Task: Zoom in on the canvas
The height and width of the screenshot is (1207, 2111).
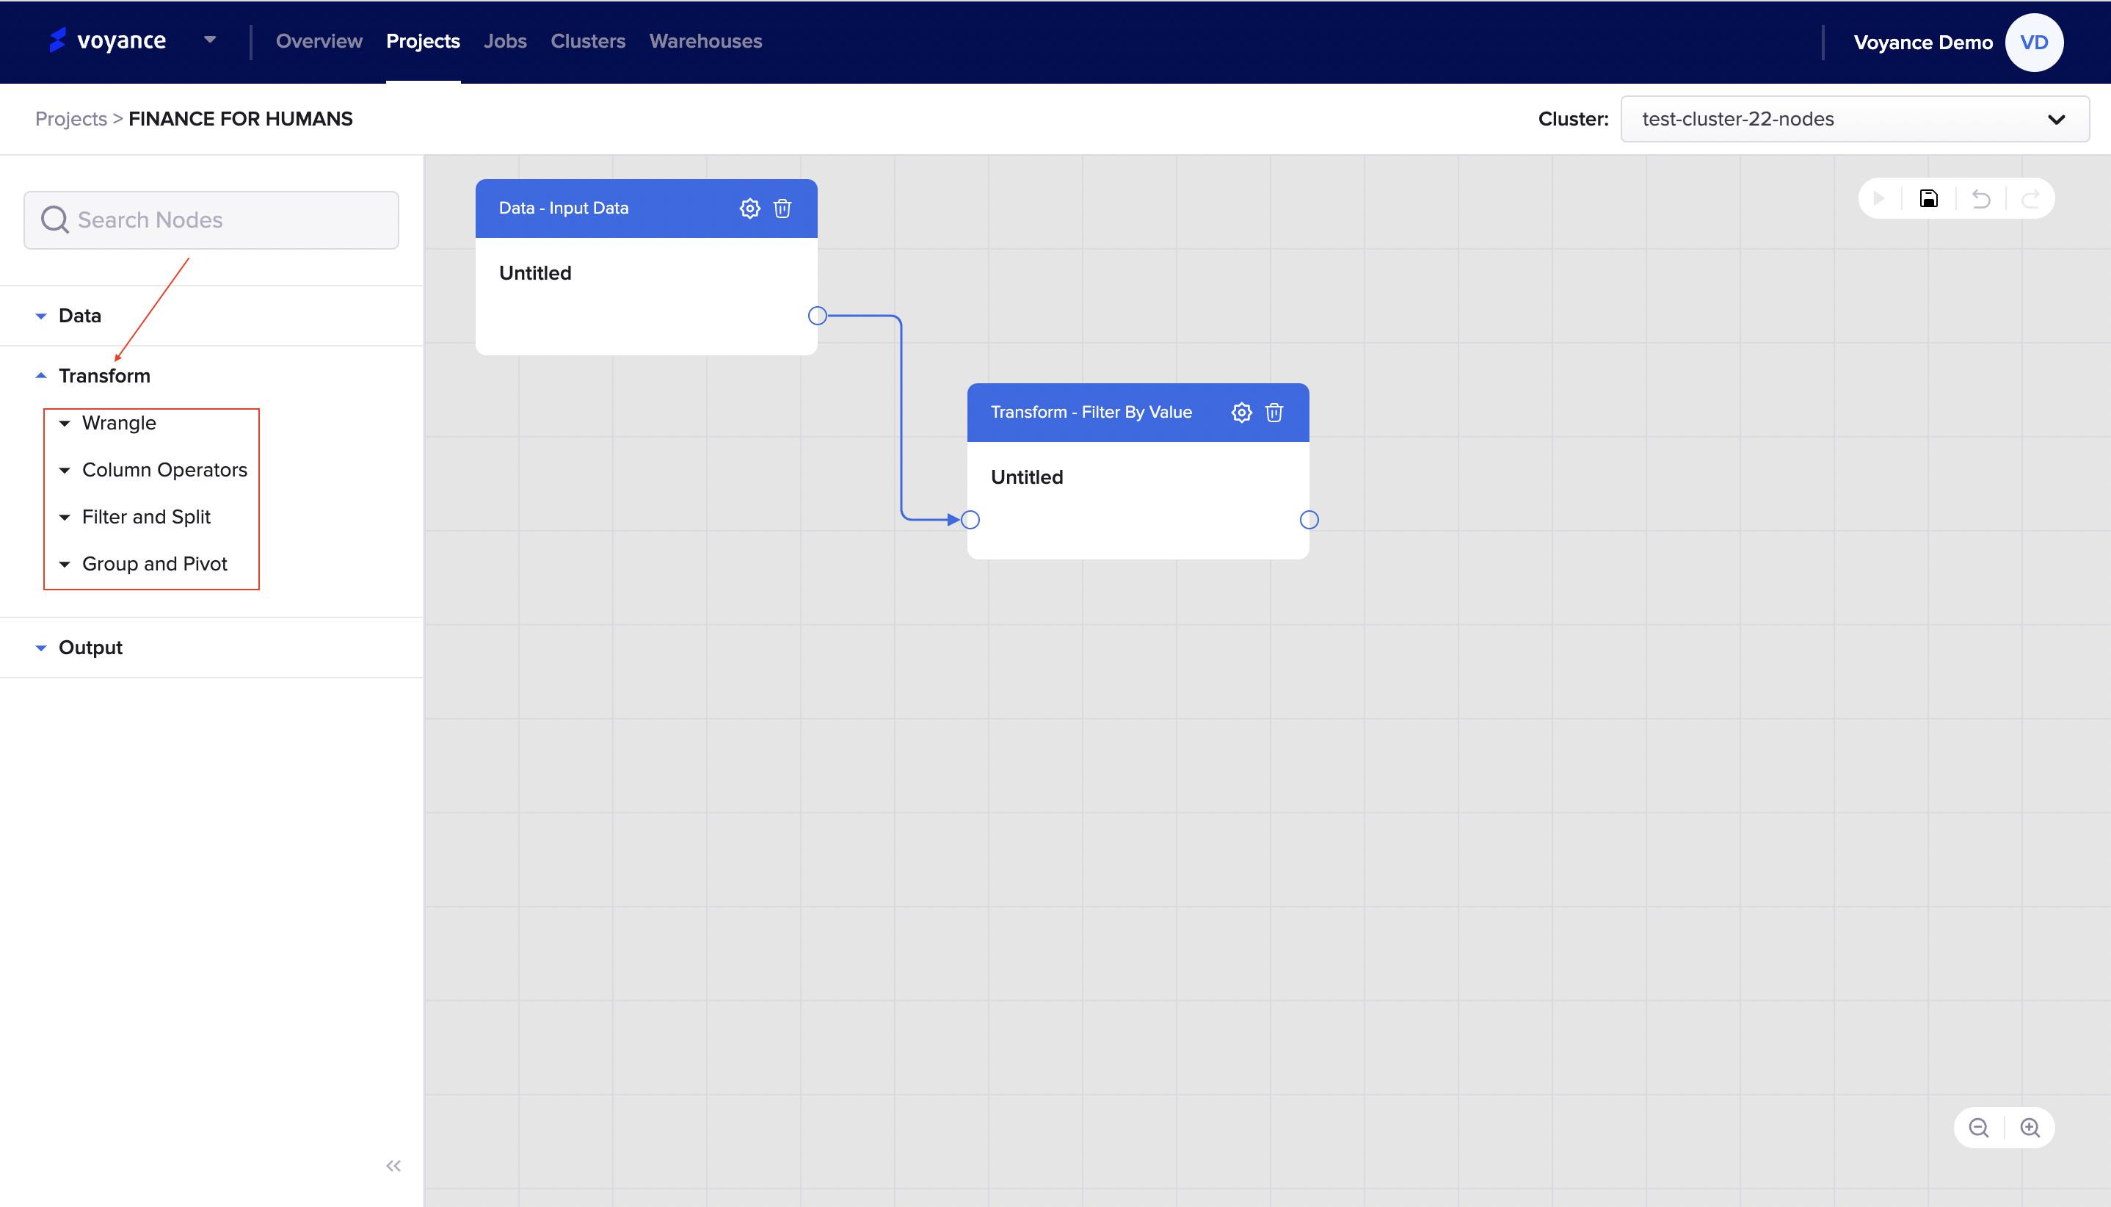Action: pyautogui.click(x=2030, y=1128)
